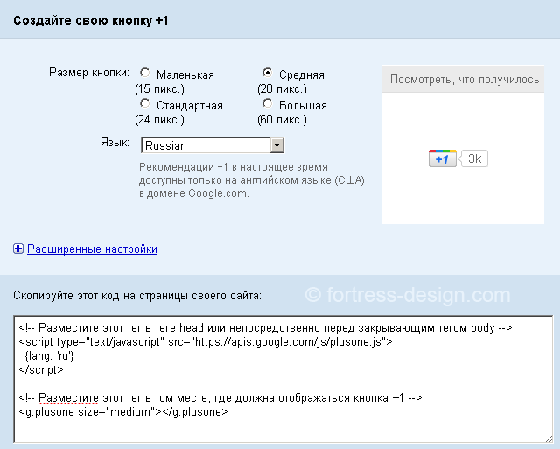Click the 3k count bubble
The height and width of the screenshot is (449, 560).
click(x=474, y=158)
